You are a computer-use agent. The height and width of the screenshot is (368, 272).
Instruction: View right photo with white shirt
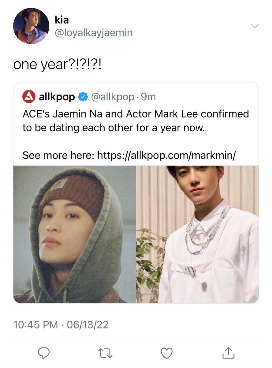click(197, 235)
